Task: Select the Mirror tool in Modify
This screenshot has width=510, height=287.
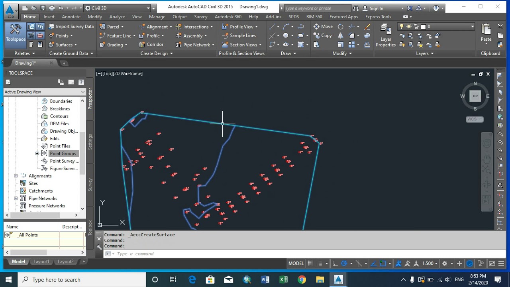Action: click(x=341, y=36)
